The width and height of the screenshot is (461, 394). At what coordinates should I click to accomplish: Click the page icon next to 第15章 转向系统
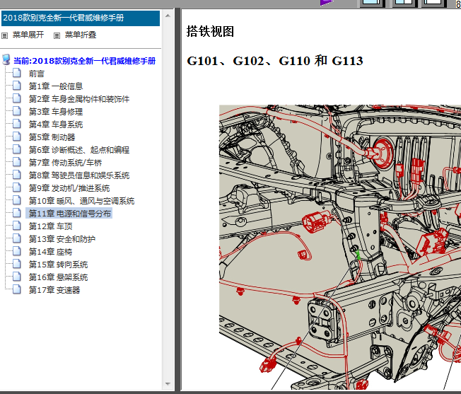17,265
